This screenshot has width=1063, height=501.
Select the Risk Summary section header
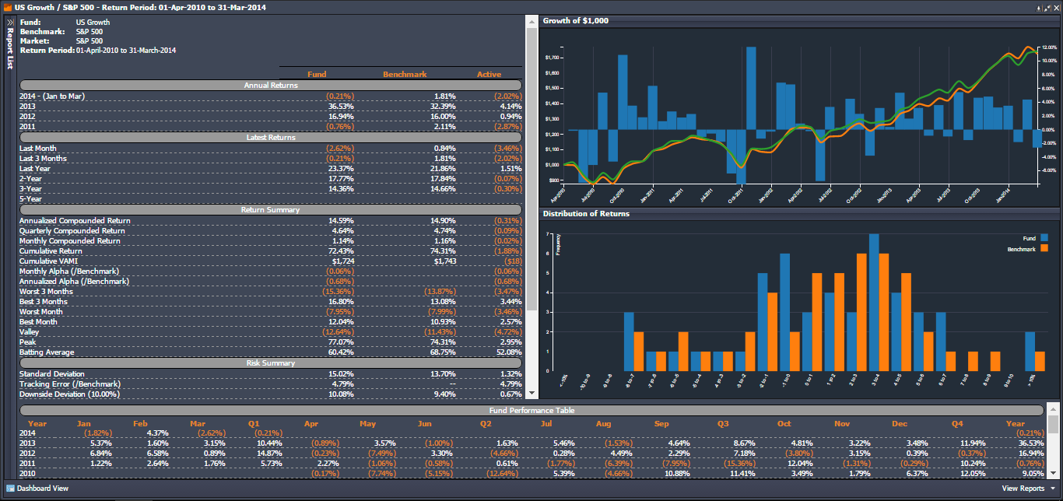tap(270, 363)
